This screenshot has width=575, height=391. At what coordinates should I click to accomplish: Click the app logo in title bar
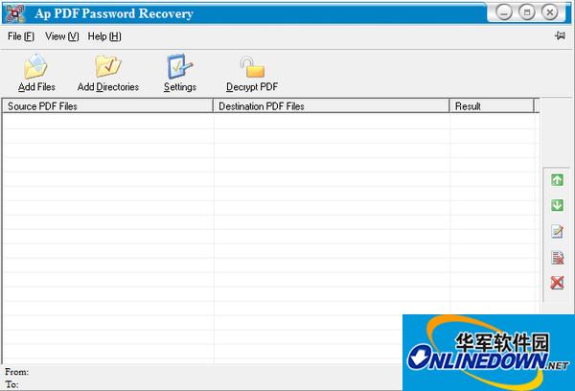(x=15, y=13)
